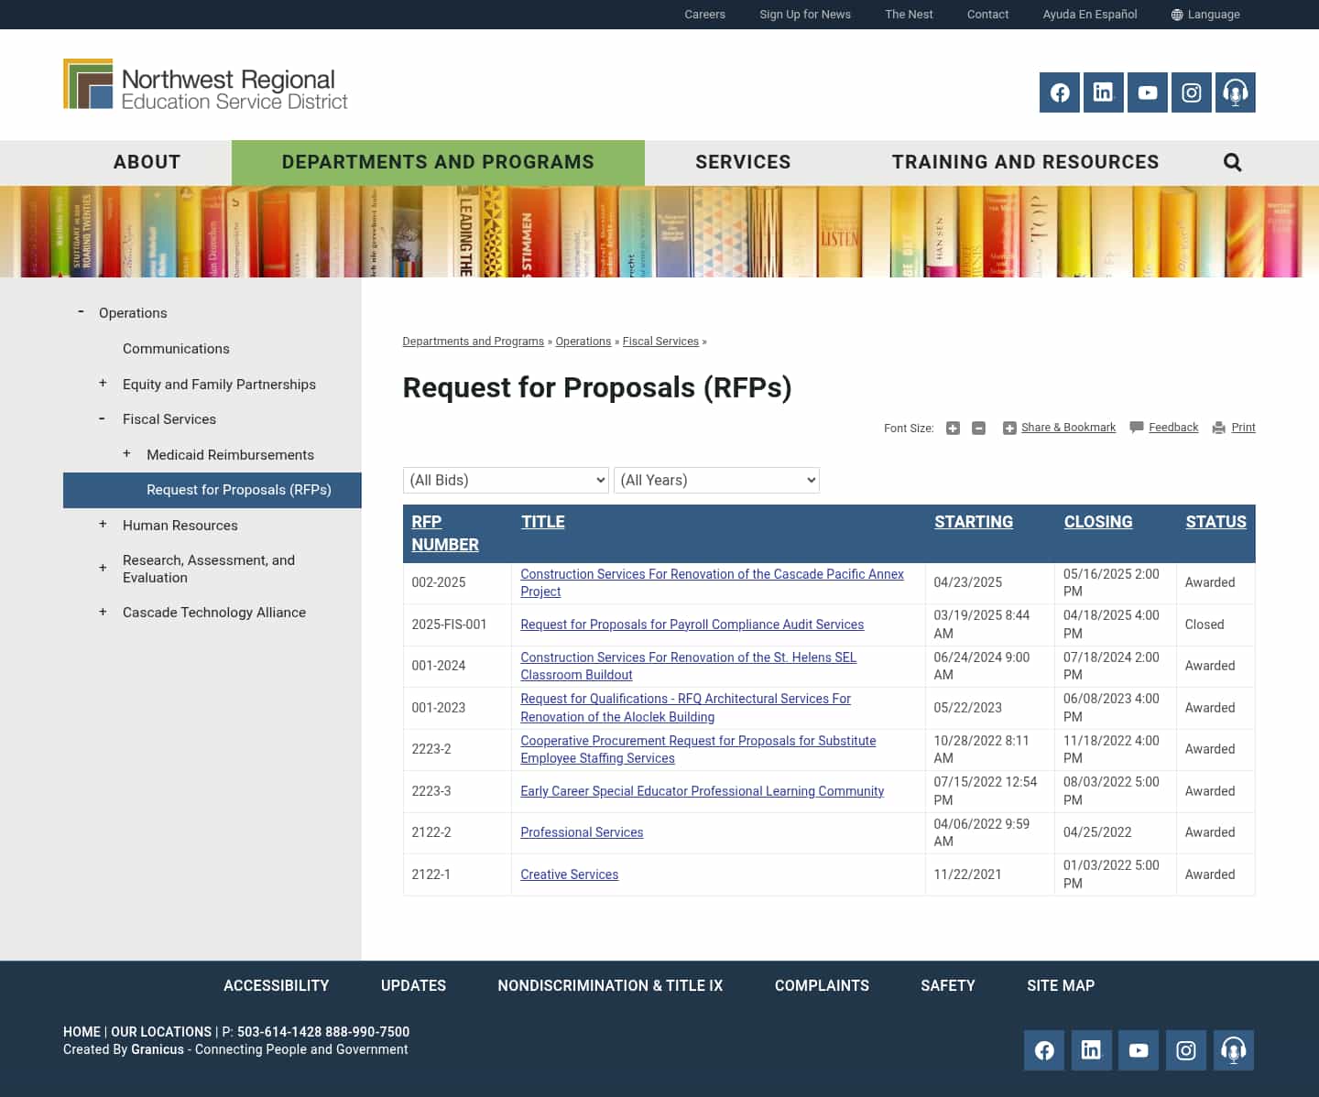Collapse the Fiscal Services sidebar section

coord(102,418)
